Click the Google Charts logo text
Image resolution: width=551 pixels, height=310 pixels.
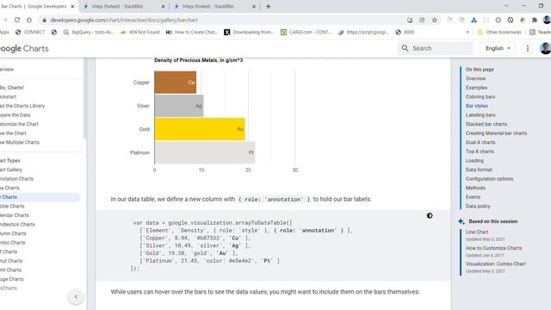click(24, 48)
